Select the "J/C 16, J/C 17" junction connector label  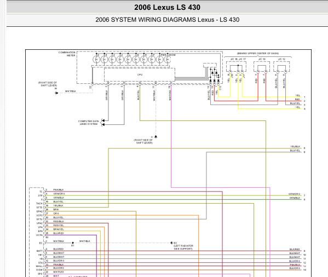tap(238, 59)
